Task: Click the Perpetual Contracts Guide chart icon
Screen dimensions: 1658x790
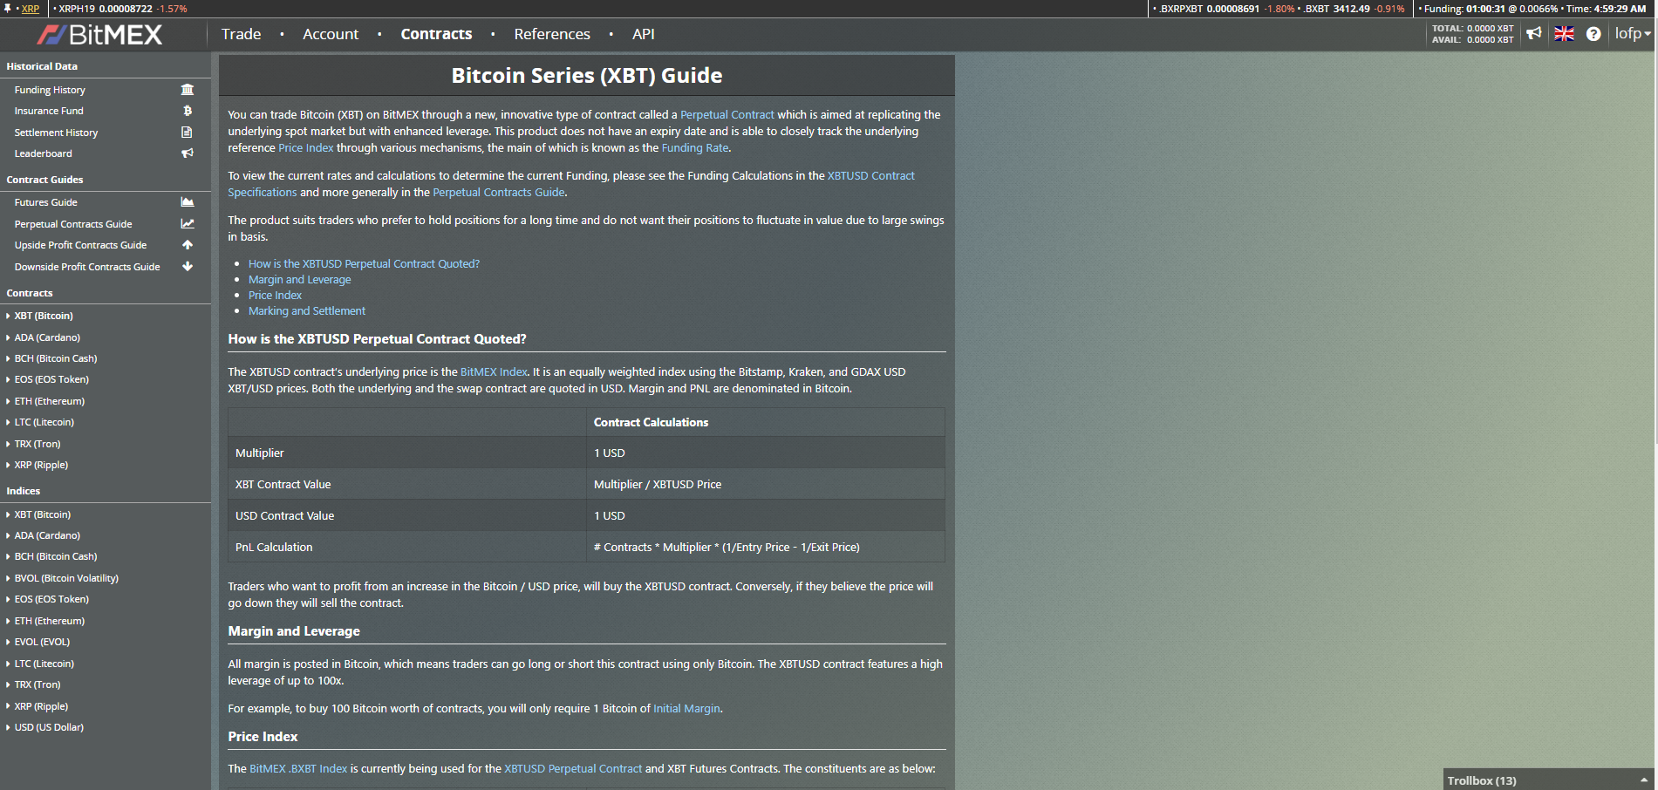Action: click(188, 224)
